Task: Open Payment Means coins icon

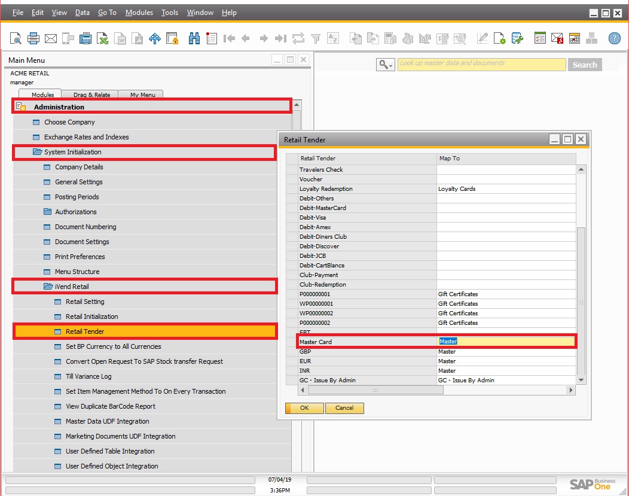Action: click(408, 38)
